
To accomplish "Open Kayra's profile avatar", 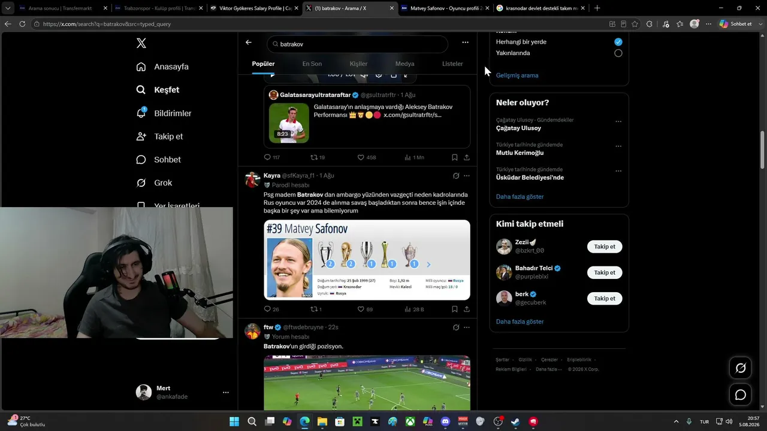I will tap(253, 180).
